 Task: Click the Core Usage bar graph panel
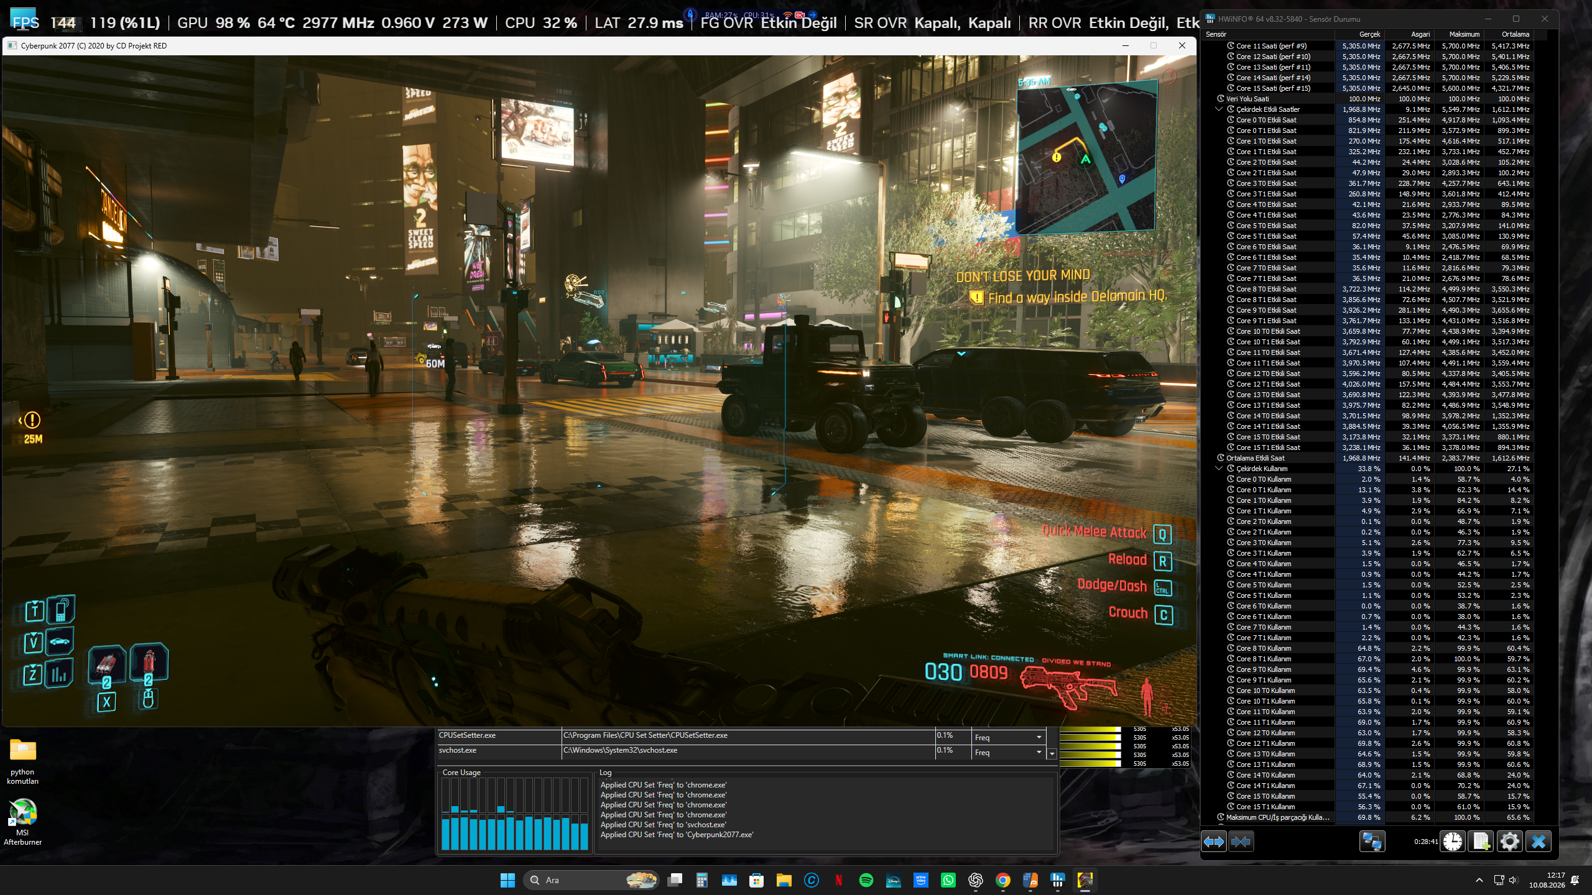click(x=515, y=814)
